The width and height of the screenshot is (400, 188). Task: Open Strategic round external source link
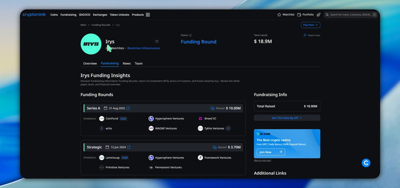point(129,147)
